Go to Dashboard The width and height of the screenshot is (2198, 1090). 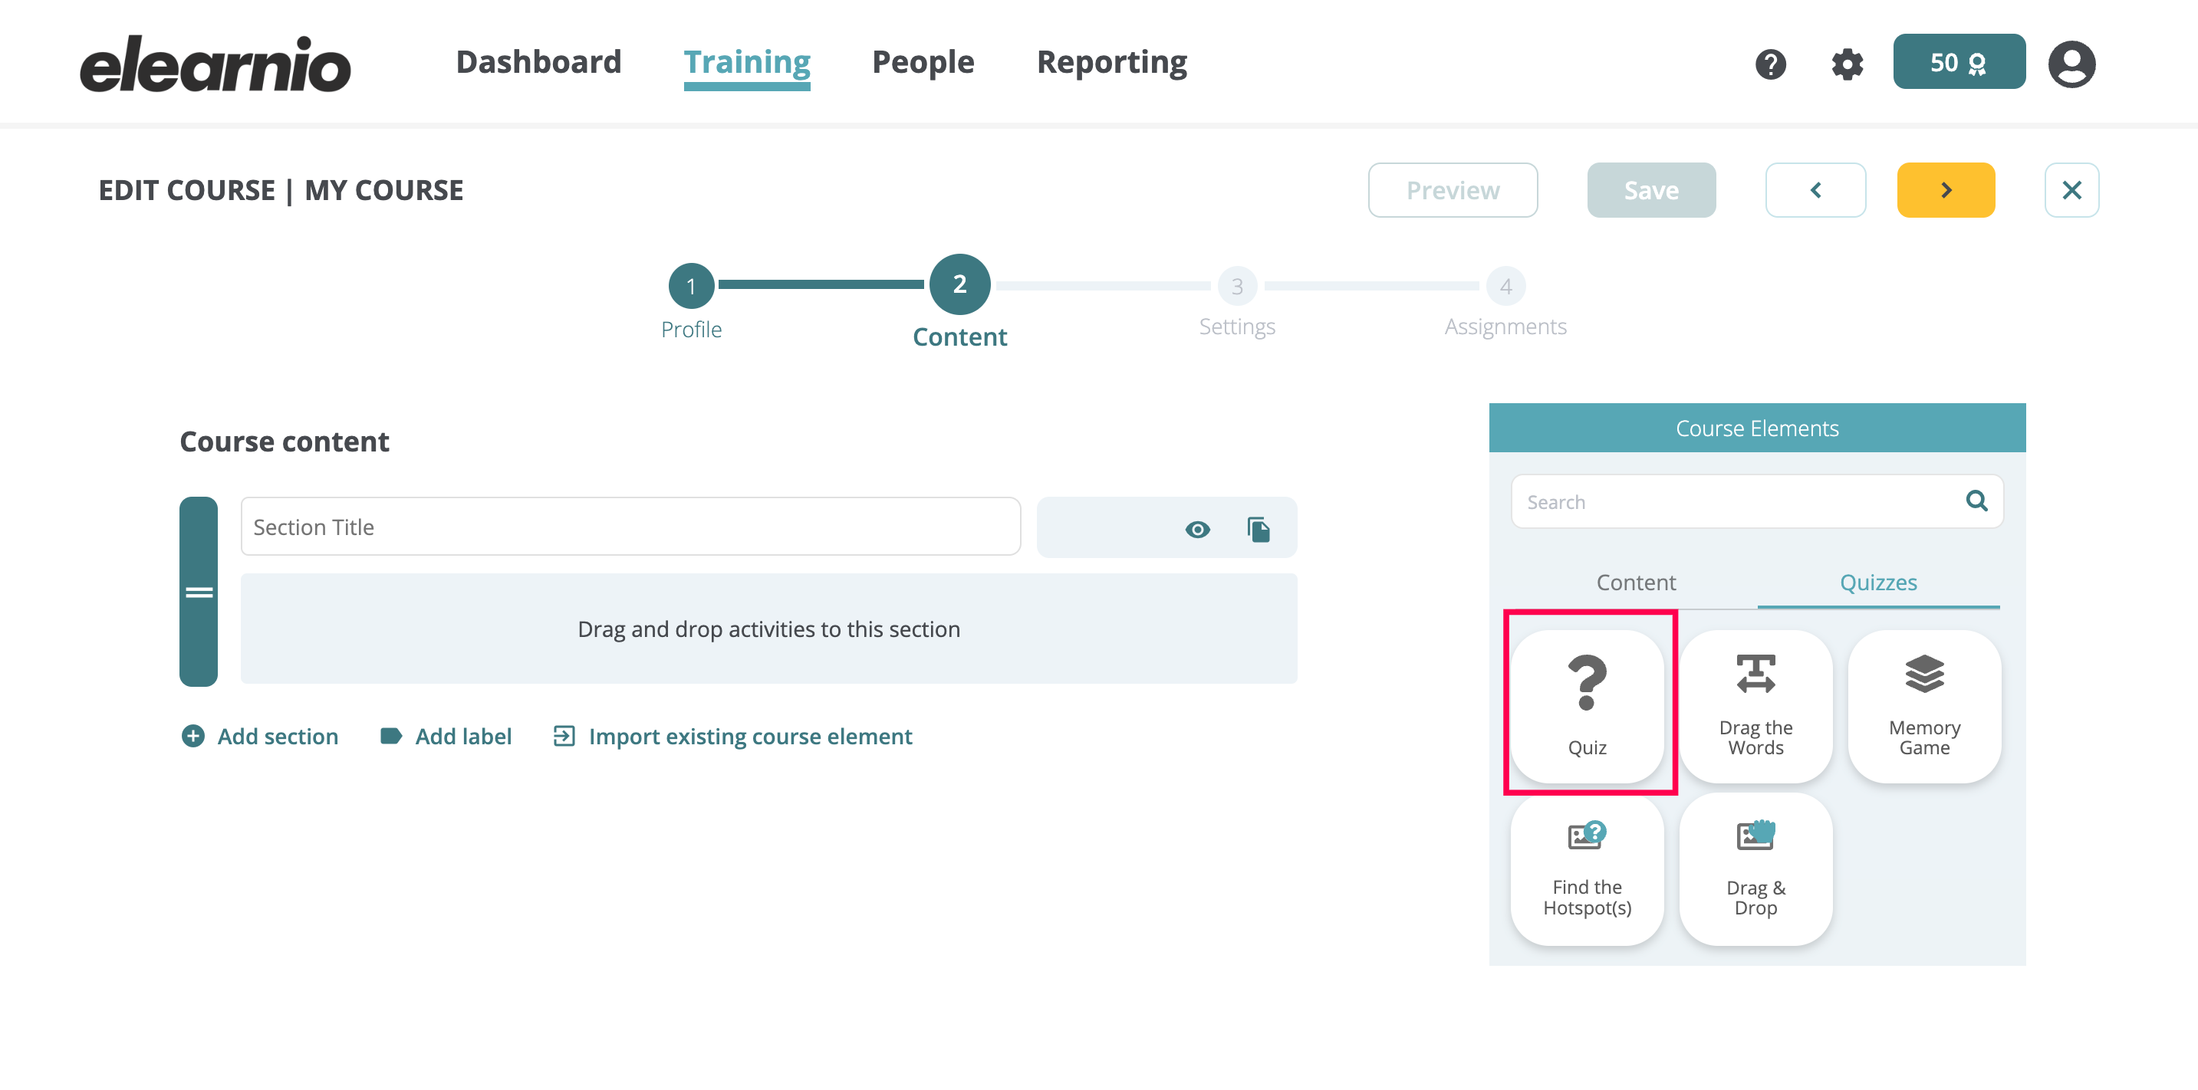pos(538,62)
